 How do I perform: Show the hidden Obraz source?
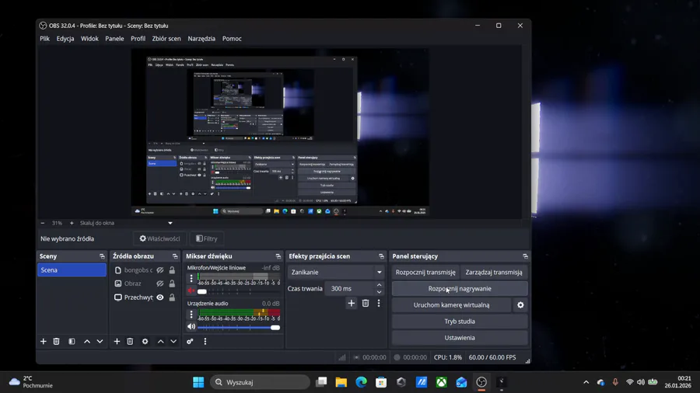point(159,283)
